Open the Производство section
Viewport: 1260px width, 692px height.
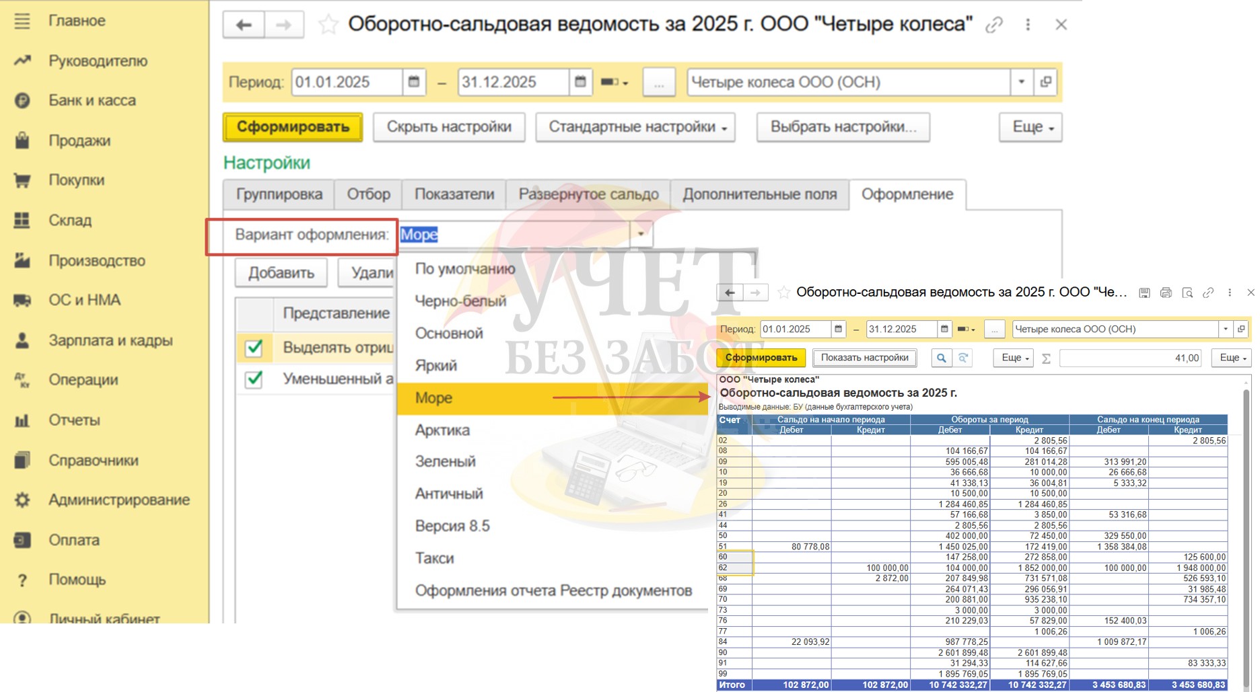pyautogui.click(x=96, y=260)
